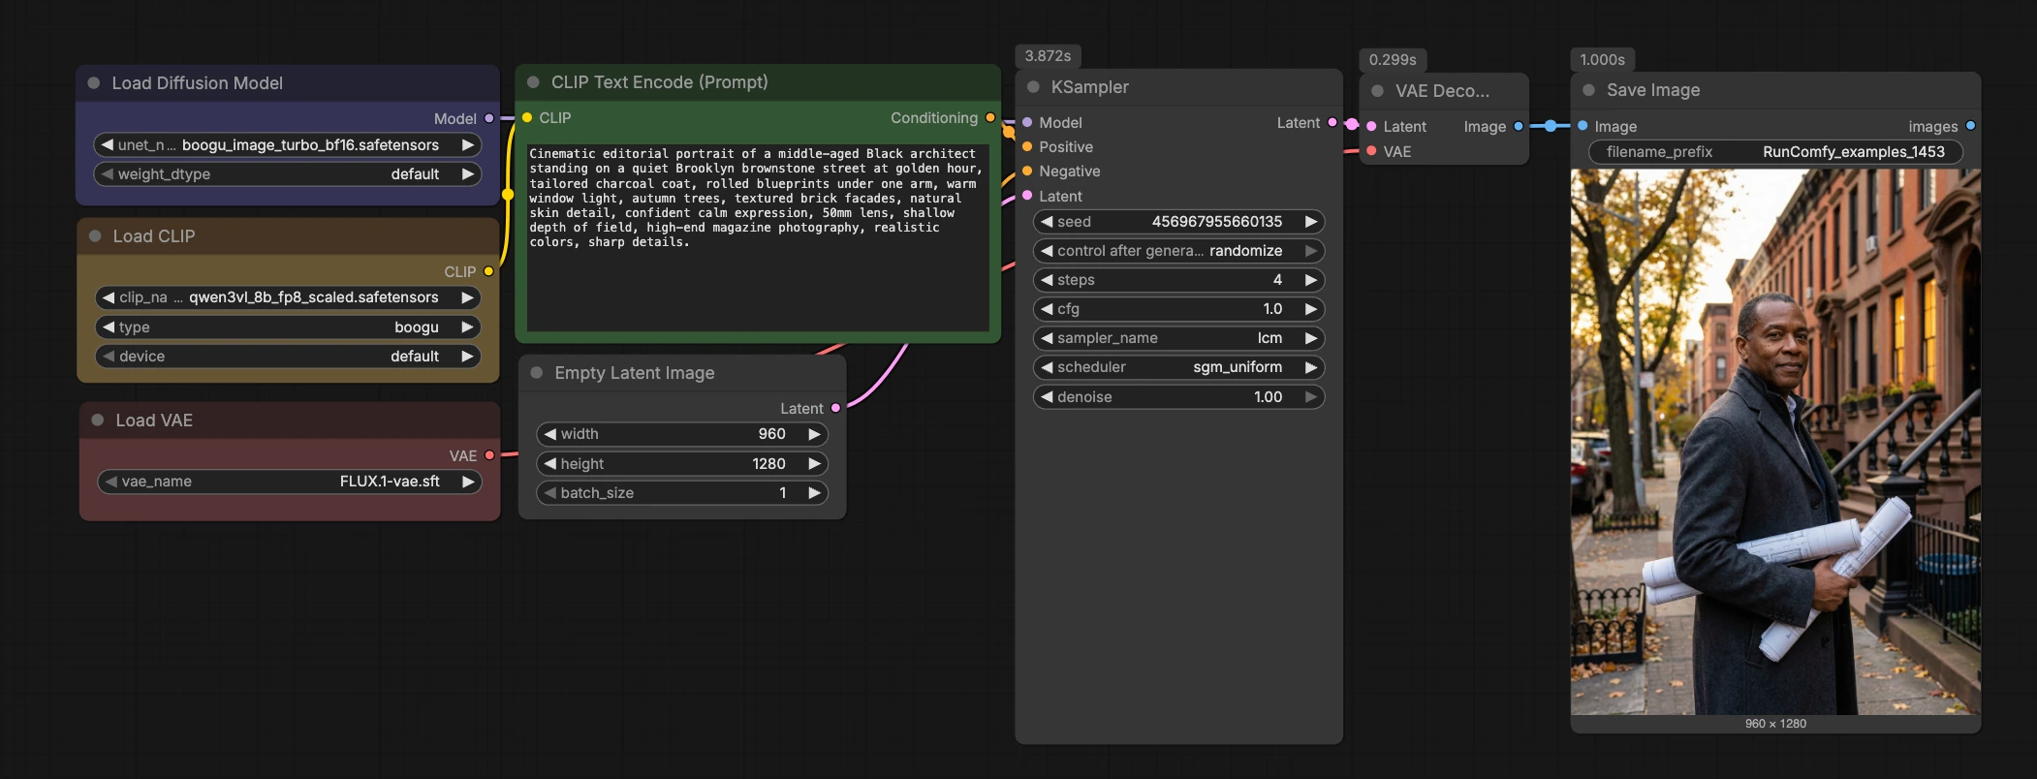The width and height of the screenshot is (2037, 779).
Task: Increase cfg with right arrow
Action: [1310, 309]
